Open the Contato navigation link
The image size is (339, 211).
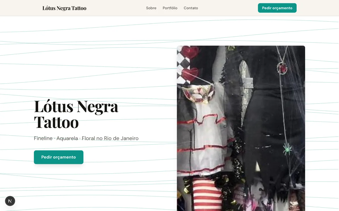pyautogui.click(x=191, y=8)
